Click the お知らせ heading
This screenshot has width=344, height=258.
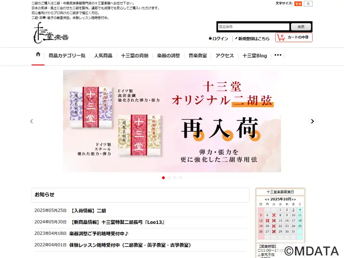[x=44, y=195]
